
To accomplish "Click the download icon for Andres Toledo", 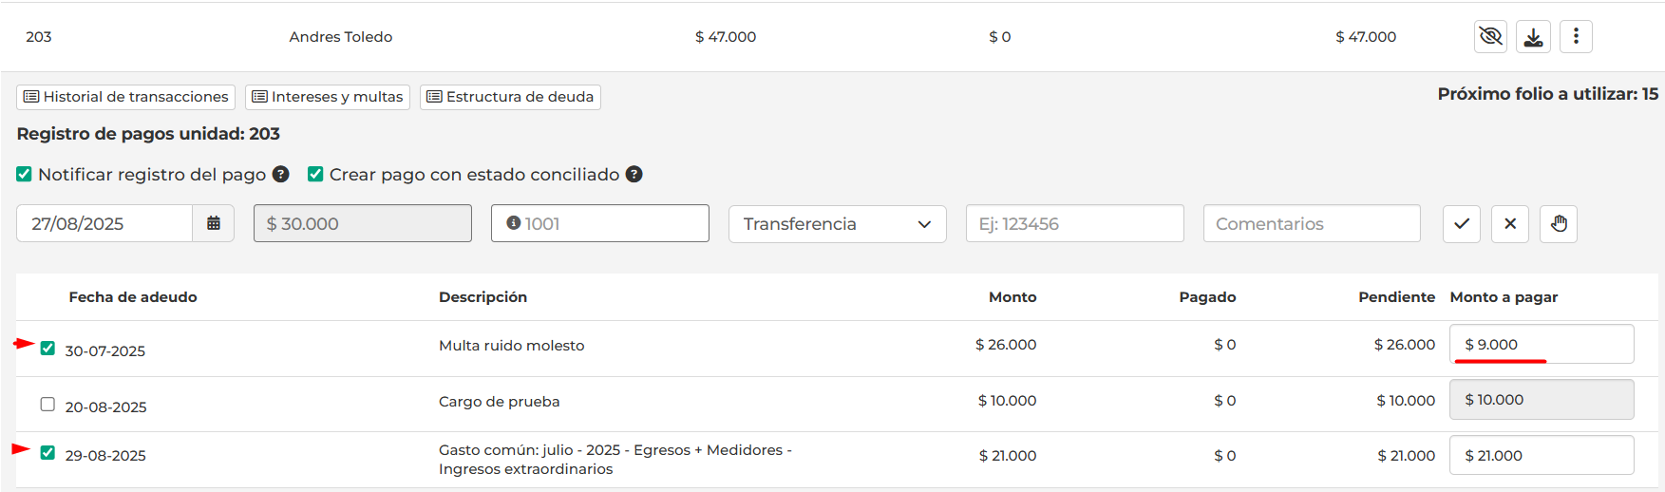I will click(1533, 37).
